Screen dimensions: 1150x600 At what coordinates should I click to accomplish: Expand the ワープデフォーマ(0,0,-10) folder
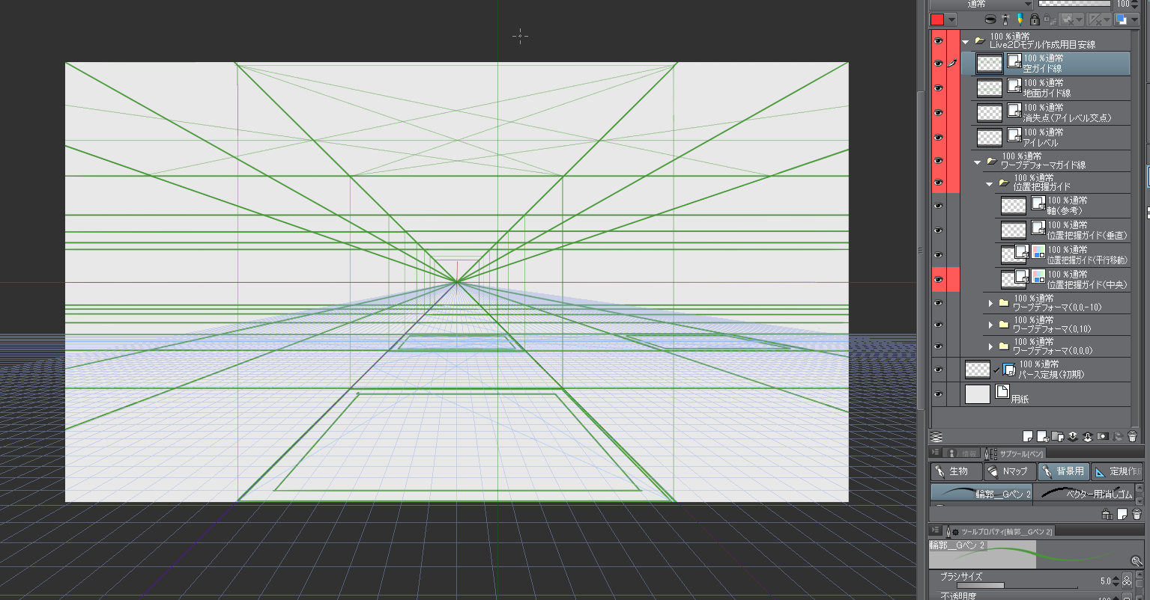pyautogui.click(x=990, y=303)
